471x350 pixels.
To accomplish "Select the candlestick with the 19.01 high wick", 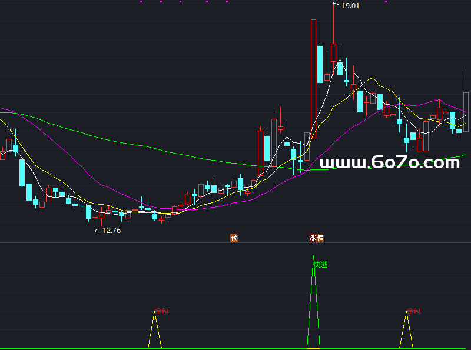I will coord(333,52).
